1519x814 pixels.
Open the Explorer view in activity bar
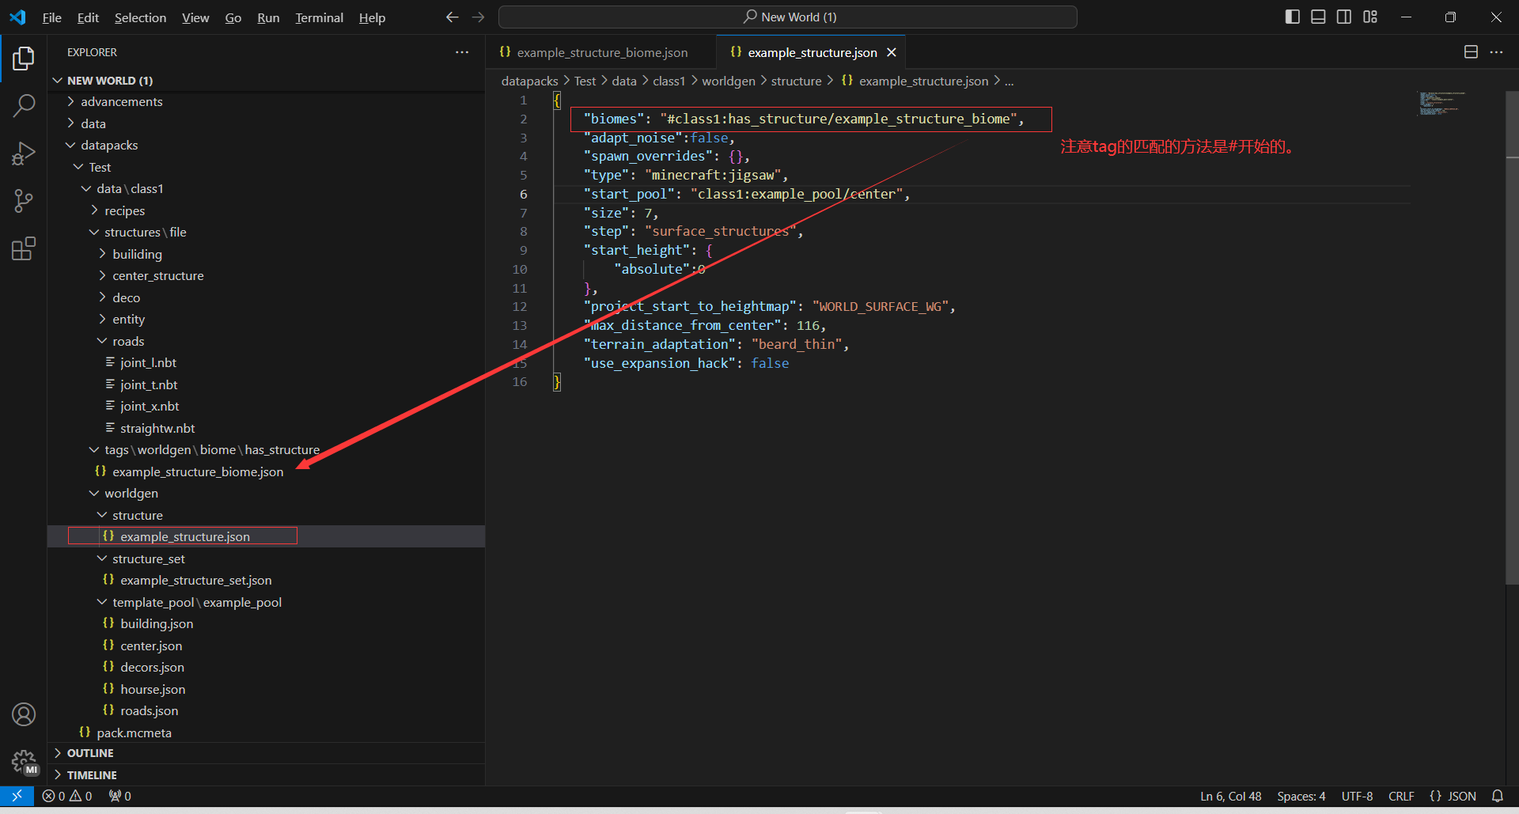tap(24, 59)
